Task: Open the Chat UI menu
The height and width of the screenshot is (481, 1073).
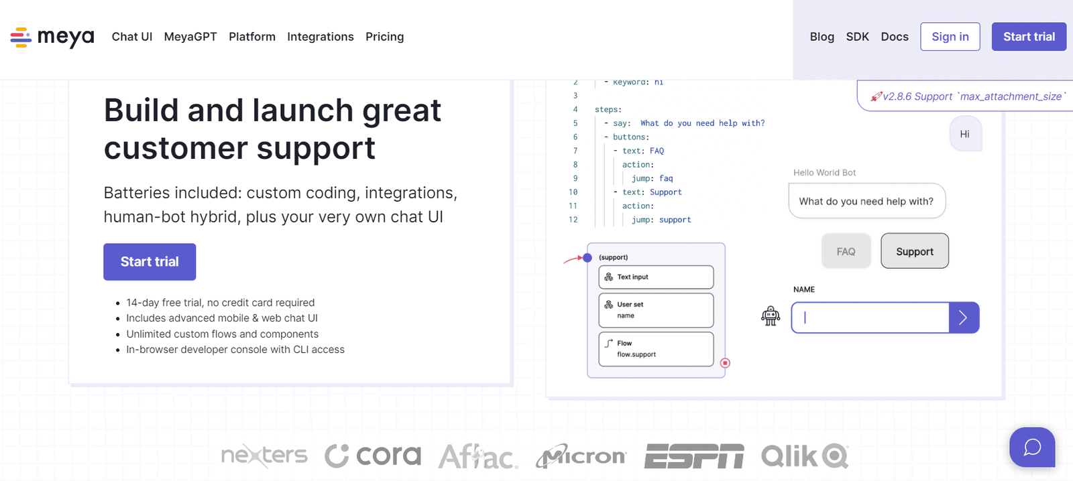Action: (132, 37)
